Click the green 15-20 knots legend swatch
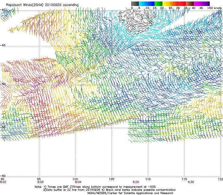Screen dimensions: 223x195 click(159, 4)
